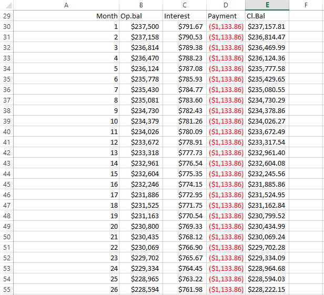Select column A header
Viewport: 324px width, 295px height.
pos(66,5)
